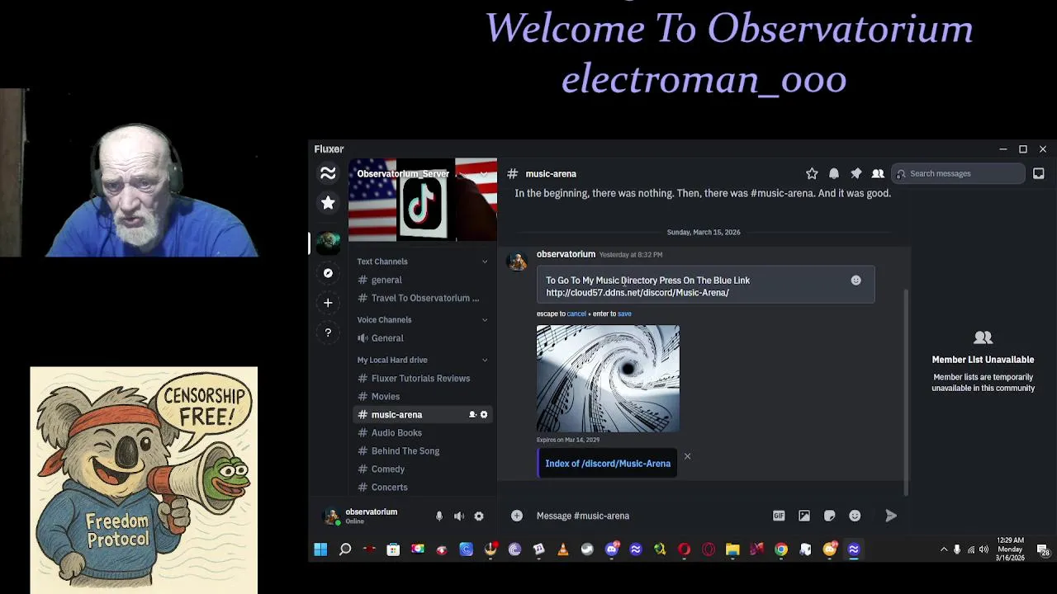Collapse the My Local Hard drive category
This screenshot has width=1057, height=594.
pyautogui.click(x=421, y=360)
